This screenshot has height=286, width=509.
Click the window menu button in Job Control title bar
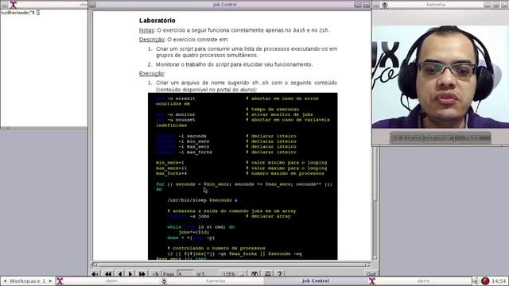coord(92,5)
